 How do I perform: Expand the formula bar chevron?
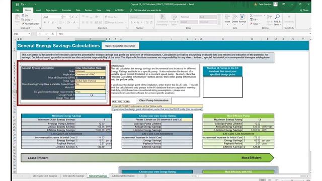click(310, 34)
